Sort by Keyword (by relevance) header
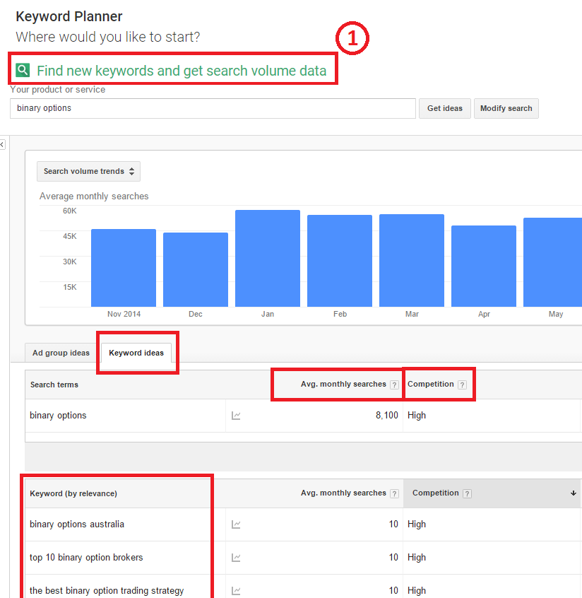The width and height of the screenshot is (582, 598). point(73,493)
